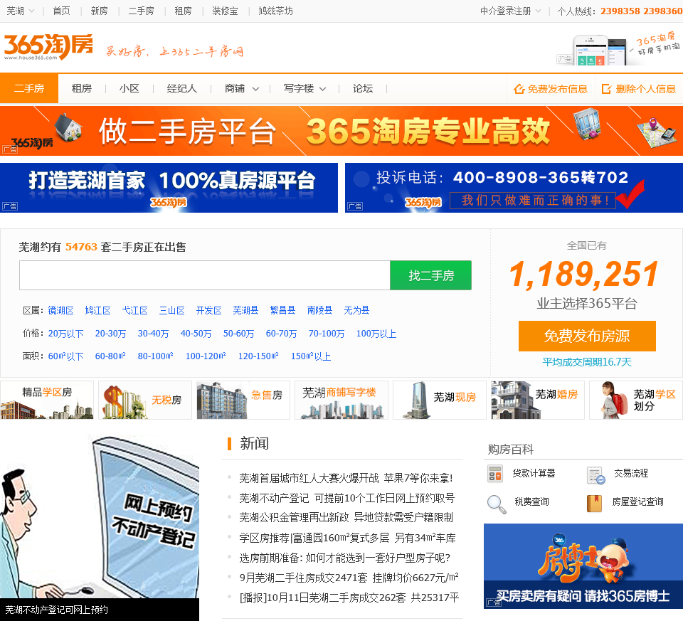Go to the 经纪人 navigation tab

pos(181,88)
